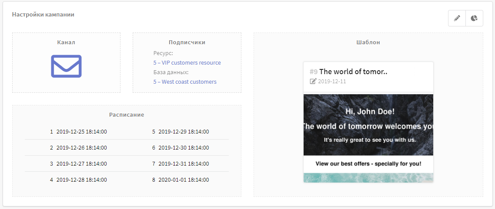Click the edit icon beside template date 2019-12-11

coord(313,82)
